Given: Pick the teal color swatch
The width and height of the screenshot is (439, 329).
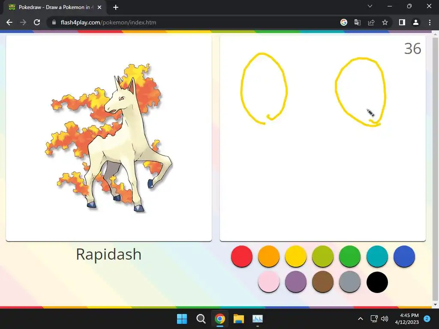Looking at the screenshot, I should tap(377, 256).
